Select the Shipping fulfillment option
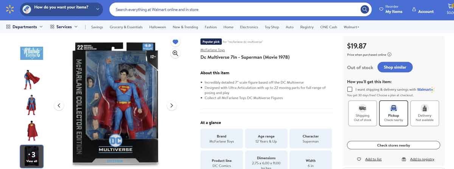Image resolution: width=454 pixels, height=169 pixels. tap(362, 113)
